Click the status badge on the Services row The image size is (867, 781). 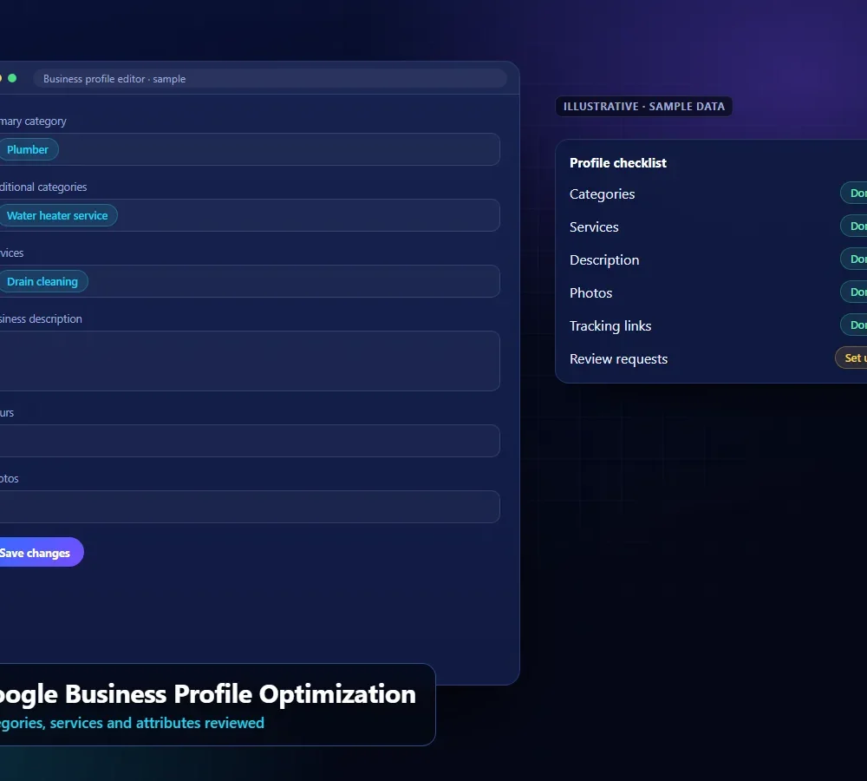(854, 226)
